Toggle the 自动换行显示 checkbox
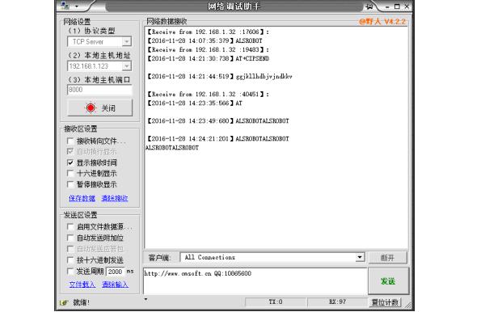 point(70,151)
